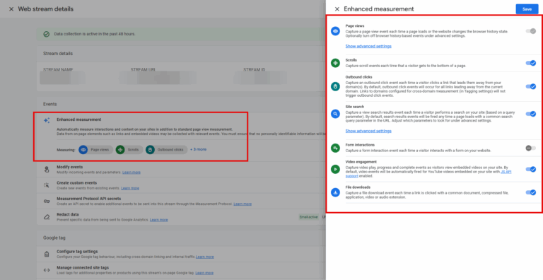Viewport: 543px width, 280px height.
Task: Open Learn more link for Redact data
Action: (x=159, y=220)
